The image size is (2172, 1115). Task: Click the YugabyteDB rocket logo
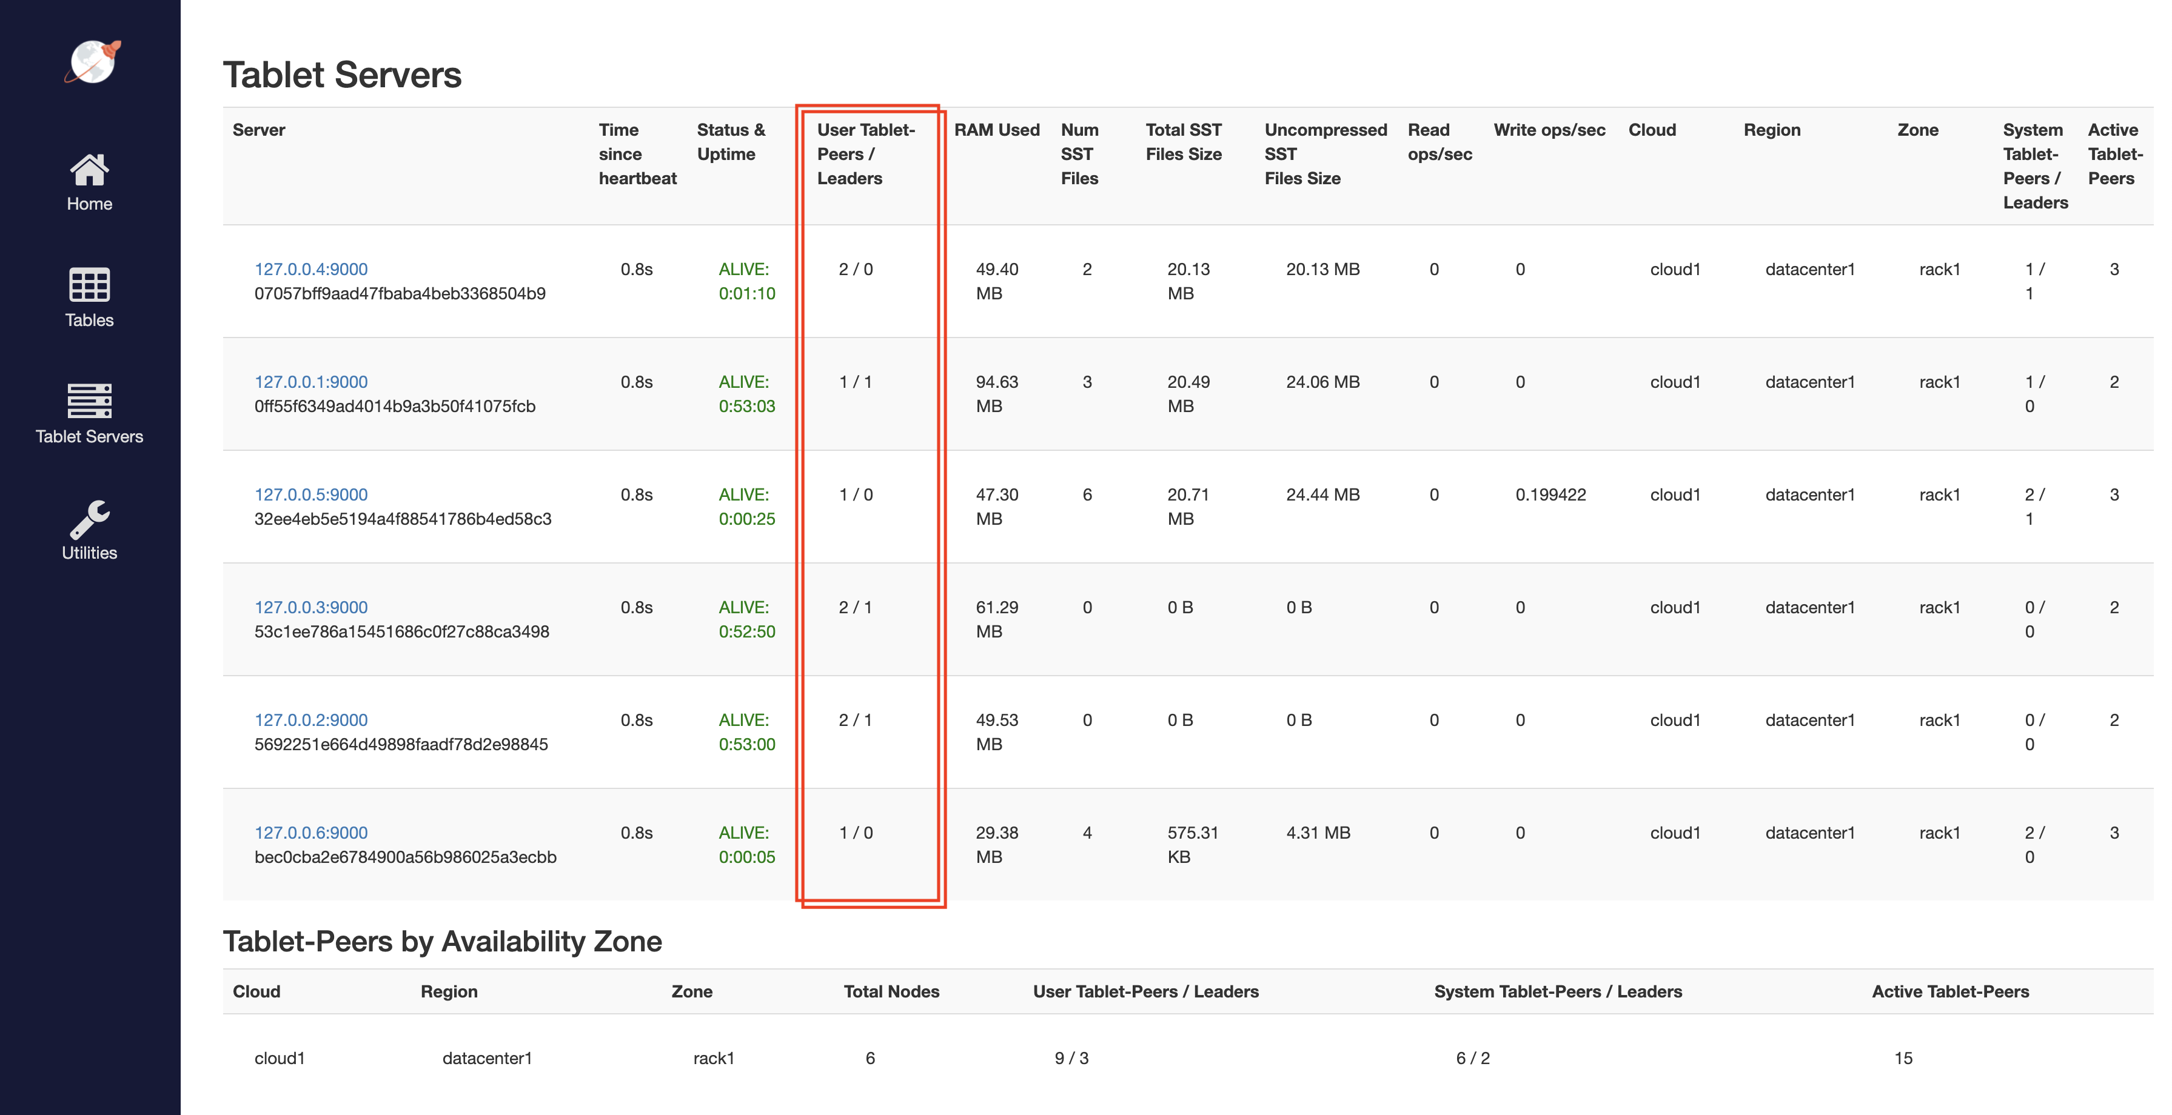(x=92, y=62)
